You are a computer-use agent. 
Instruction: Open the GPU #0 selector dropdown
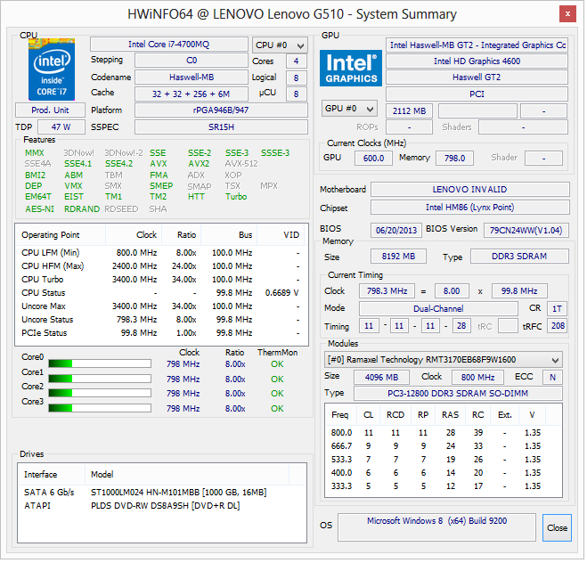coord(348,109)
